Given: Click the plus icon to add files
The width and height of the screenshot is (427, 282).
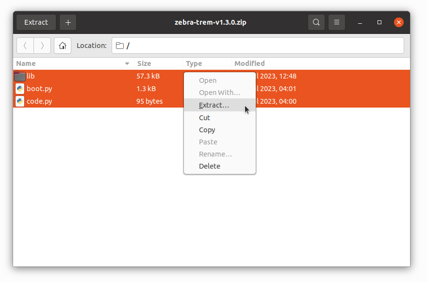Looking at the screenshot, I should pos(68,22).
